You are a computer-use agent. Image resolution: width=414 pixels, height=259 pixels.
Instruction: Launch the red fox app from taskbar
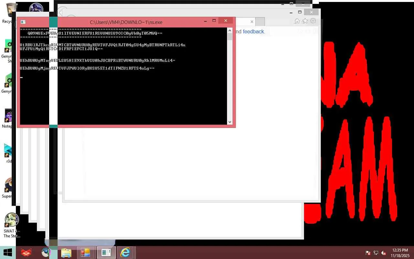[x=26, y=253]
